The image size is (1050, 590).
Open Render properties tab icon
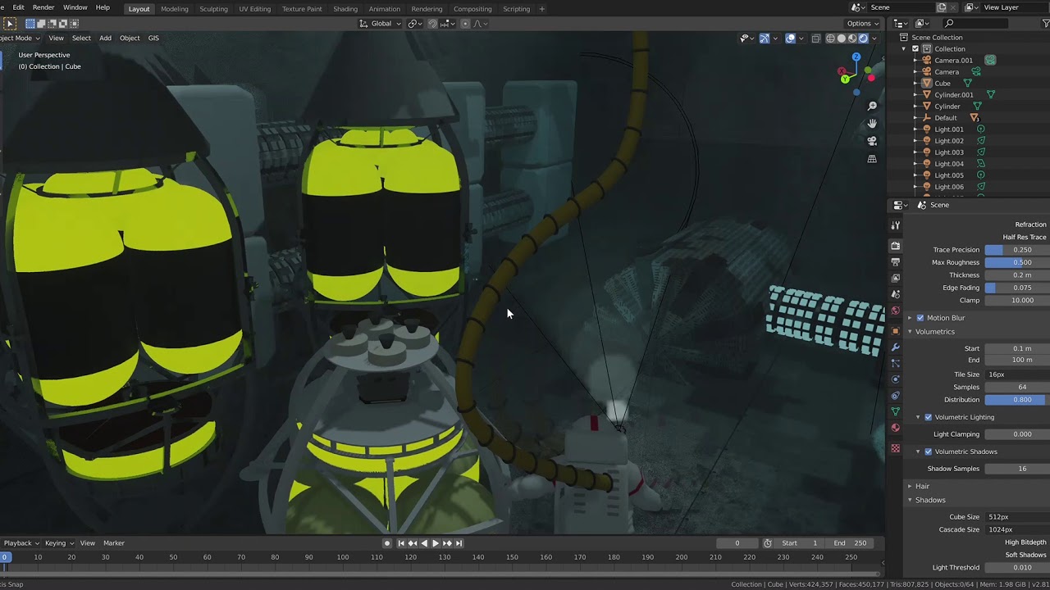895,245
